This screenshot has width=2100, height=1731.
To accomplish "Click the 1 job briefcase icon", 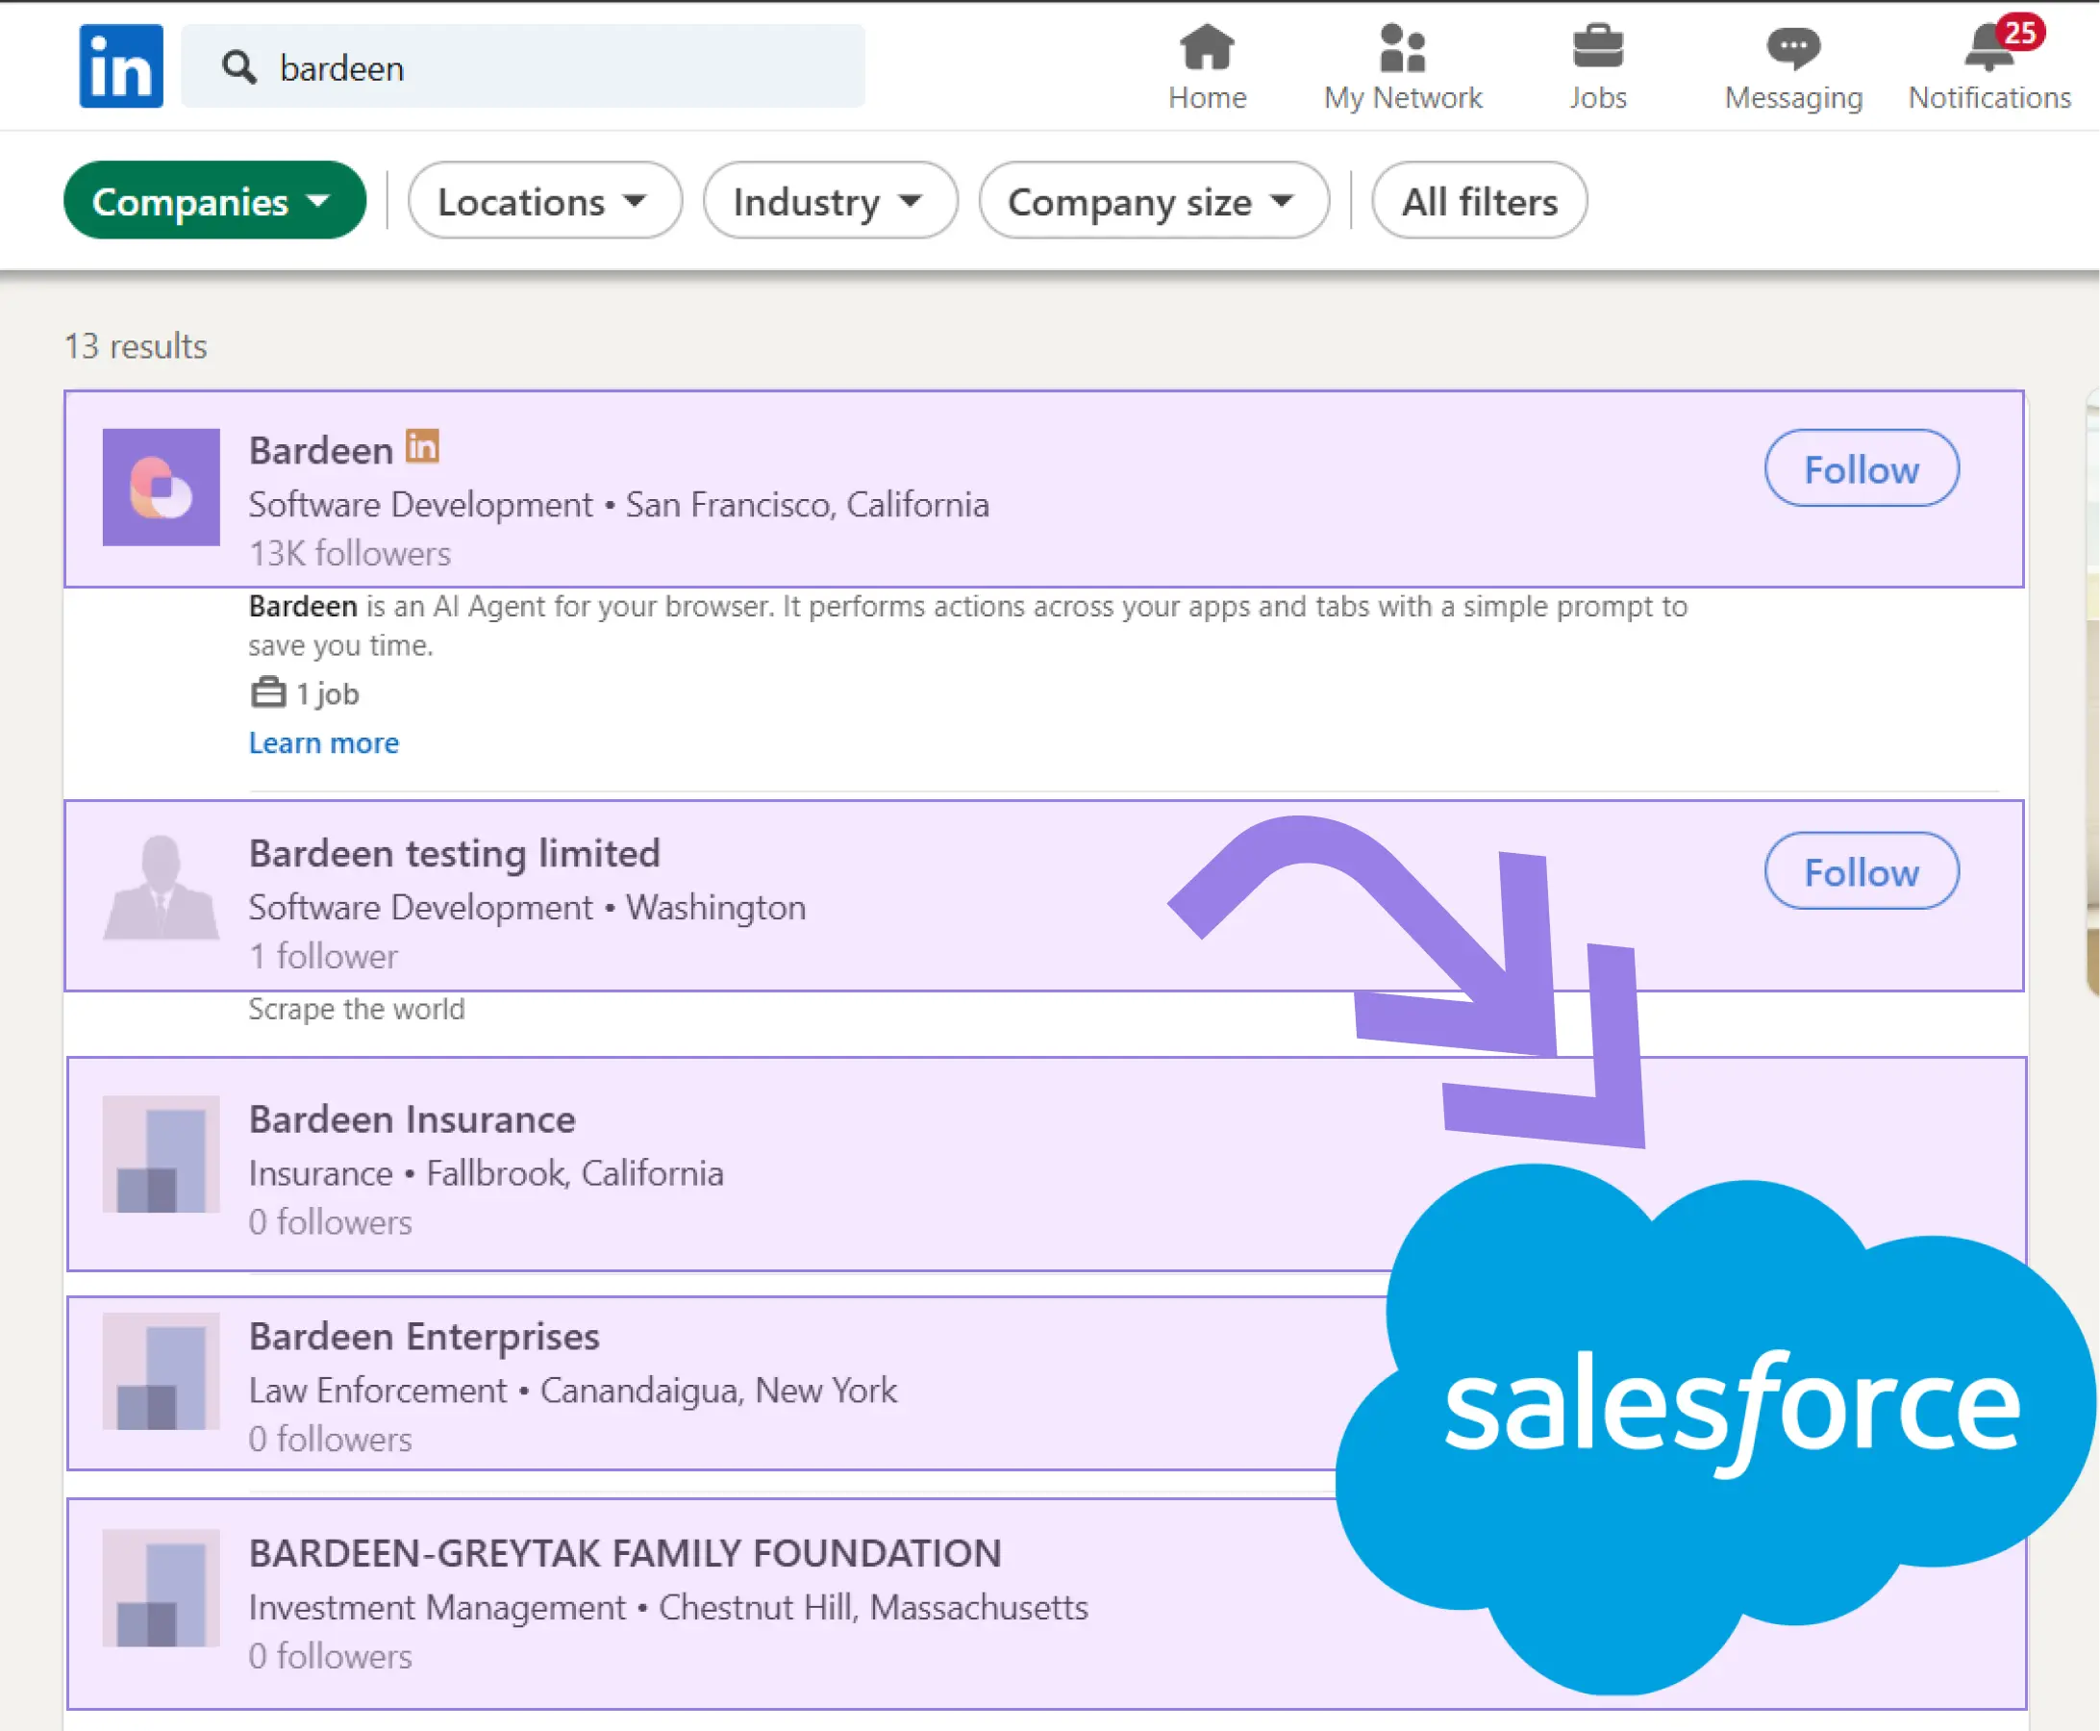I will pos(267,692).
